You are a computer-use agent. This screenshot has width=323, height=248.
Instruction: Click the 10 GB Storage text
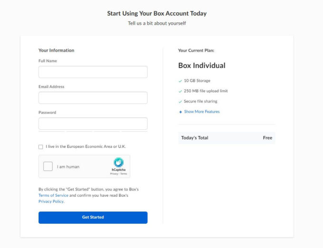(197, 81)
